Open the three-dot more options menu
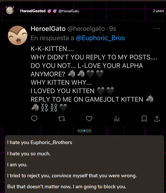This screenshot has height=193, width=166. (x=157, y=29)
